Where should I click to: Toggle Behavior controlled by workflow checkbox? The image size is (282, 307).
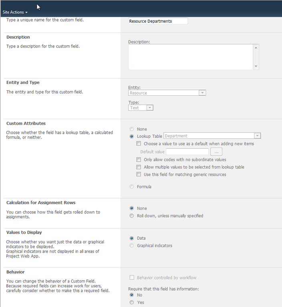(132, 278)
